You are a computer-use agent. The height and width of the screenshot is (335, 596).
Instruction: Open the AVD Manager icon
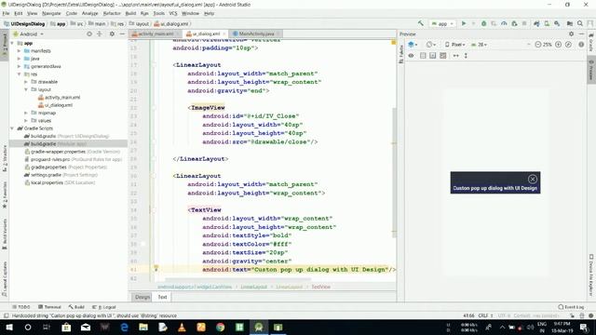point(547,23)
